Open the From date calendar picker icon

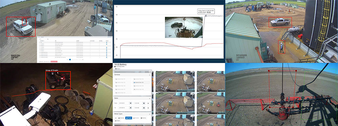130,103
